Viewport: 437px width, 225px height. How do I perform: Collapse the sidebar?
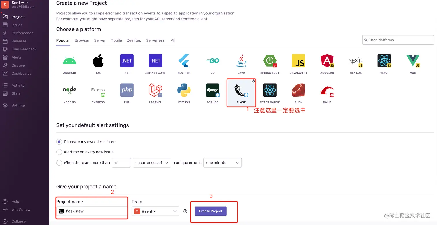(18, 221)
